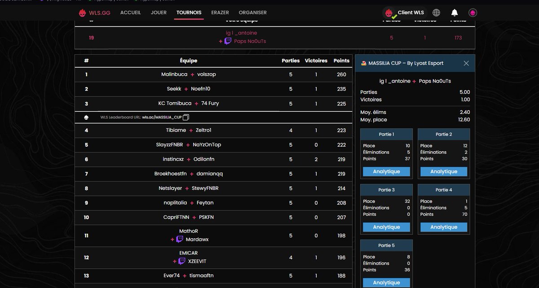The width and height of the screenshot is (539, 288).
Task: Click player damianqq
Action: (x=210, y=174)
